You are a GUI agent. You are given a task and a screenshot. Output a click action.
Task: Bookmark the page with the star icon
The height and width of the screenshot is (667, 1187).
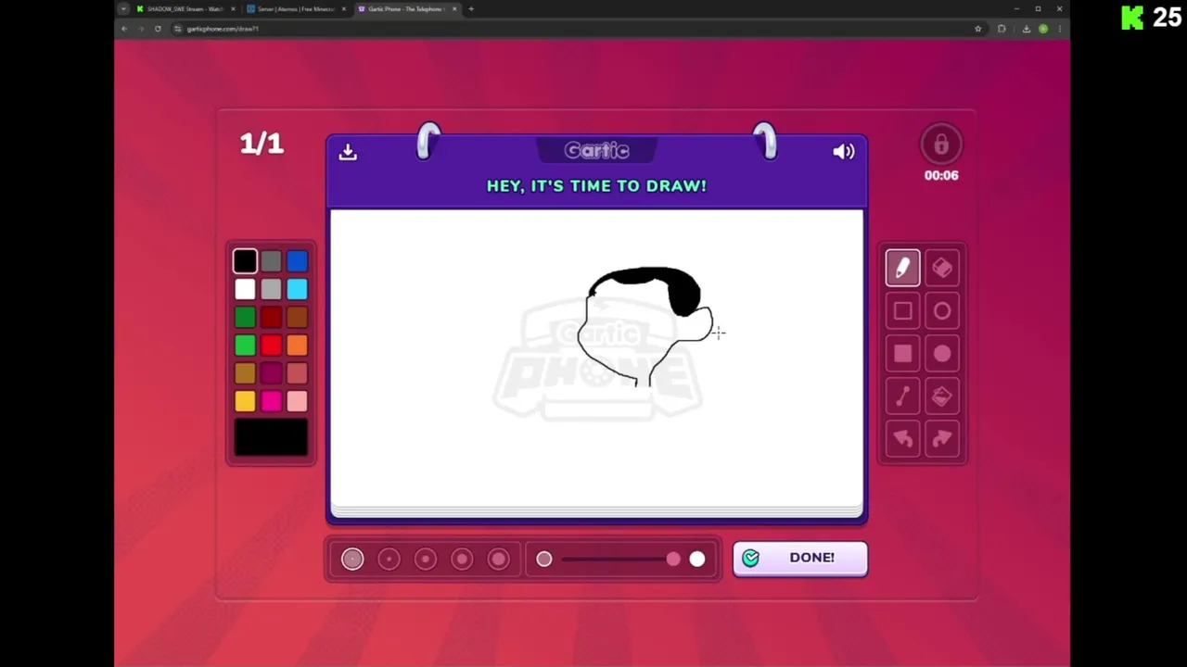coord(977,29)
